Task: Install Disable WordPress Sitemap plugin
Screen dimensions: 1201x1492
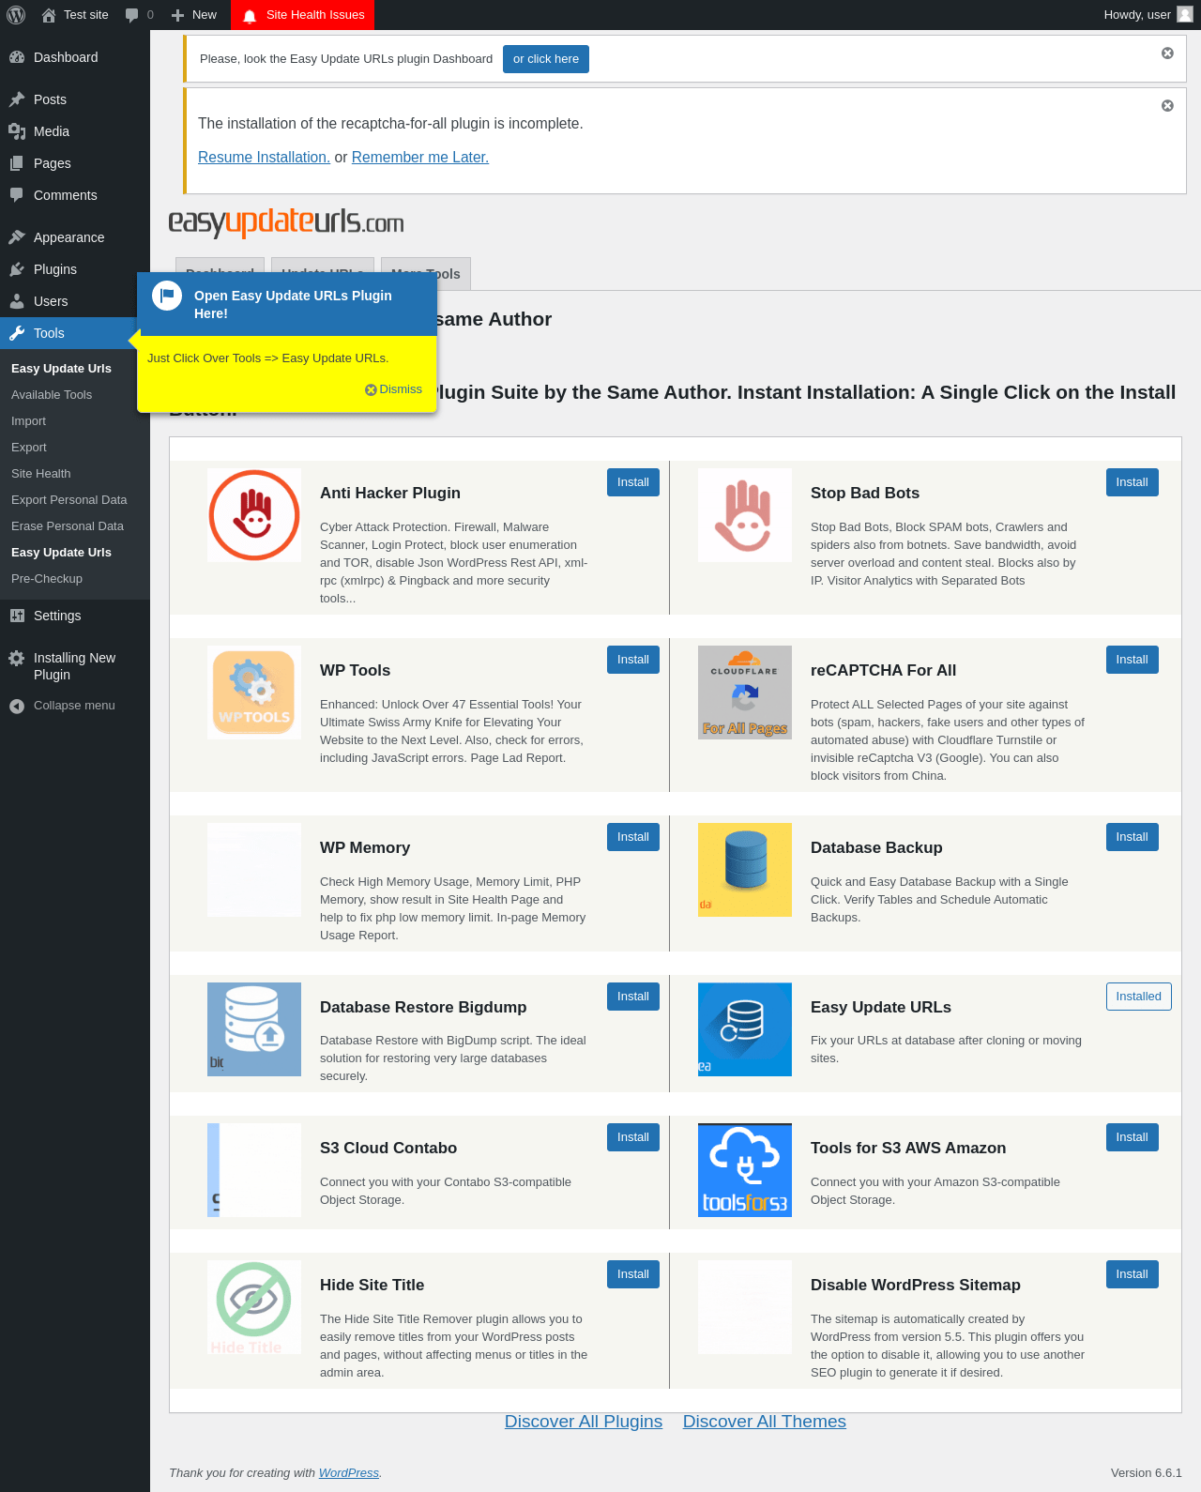Action: pos(1133,1274)
